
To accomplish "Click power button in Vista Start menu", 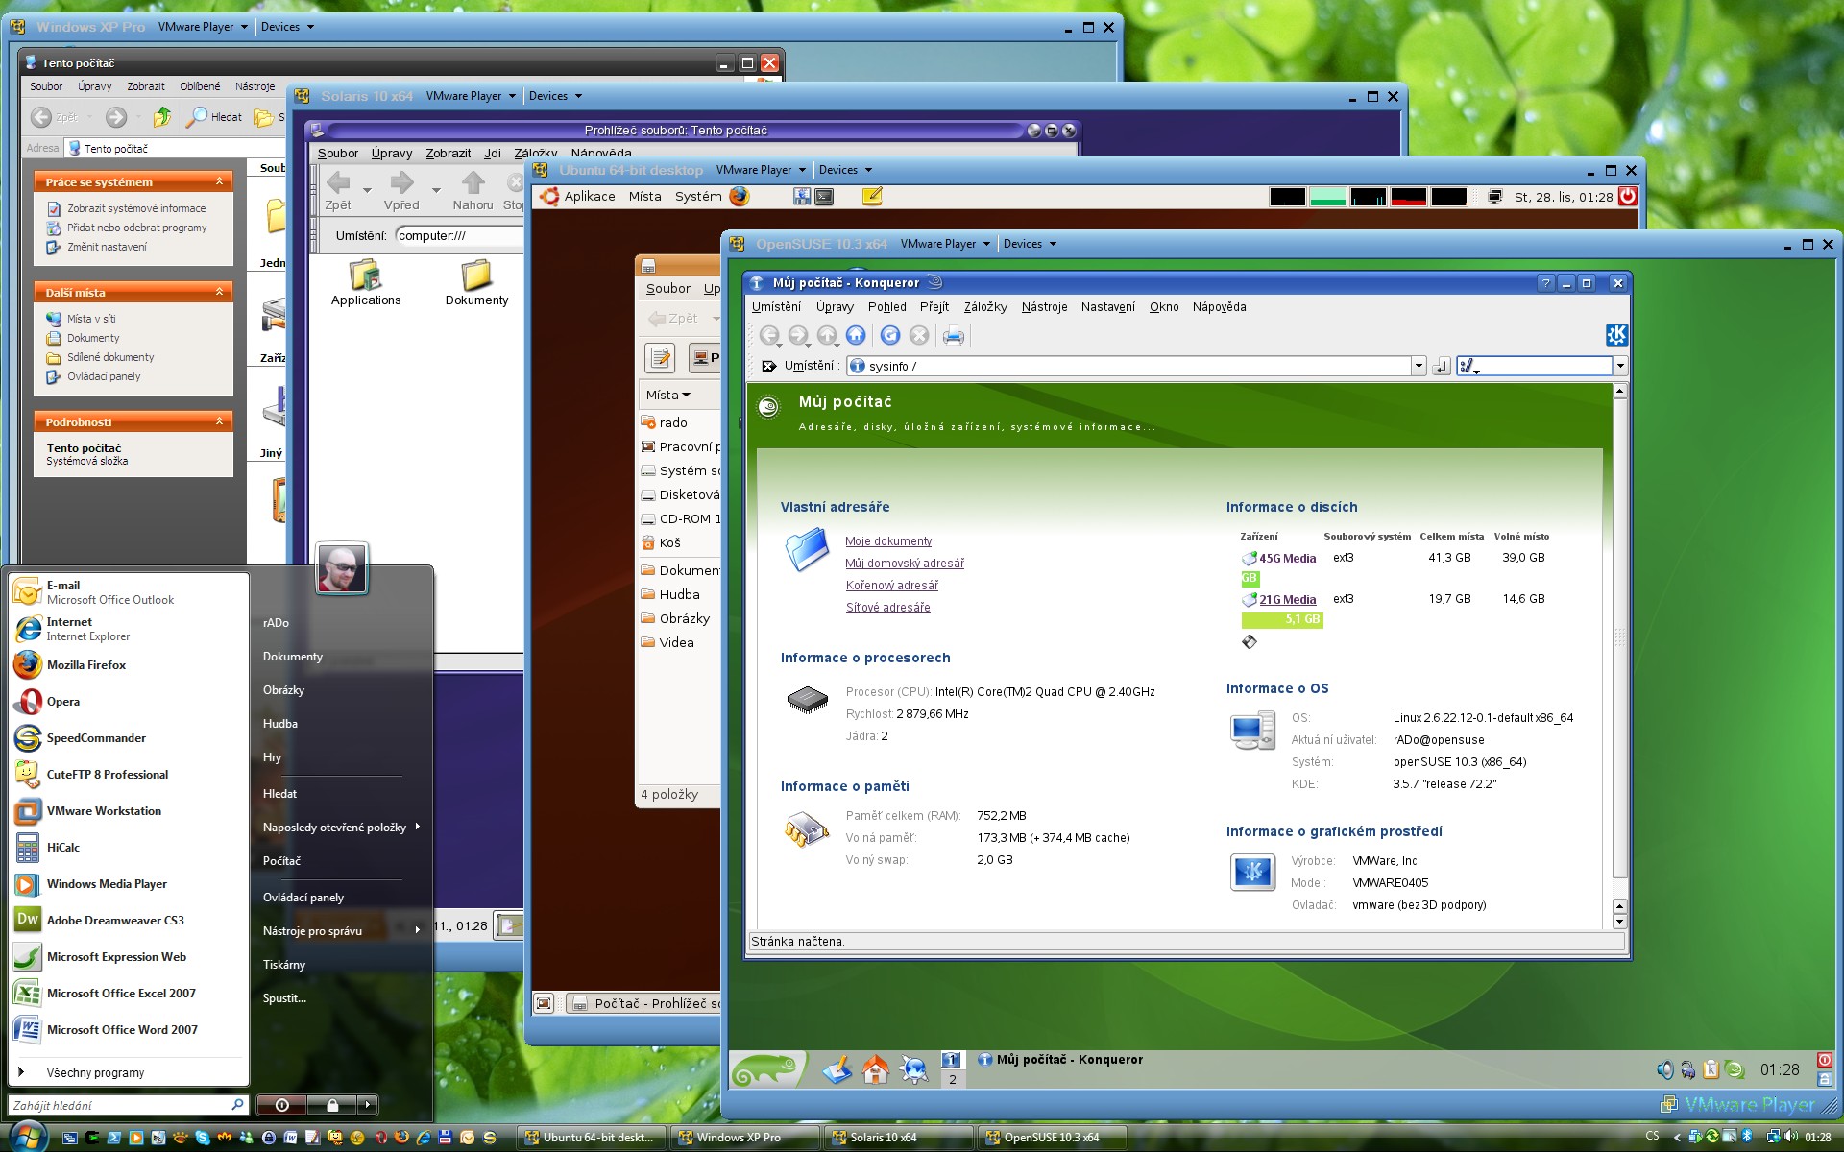I will 282,1105.
